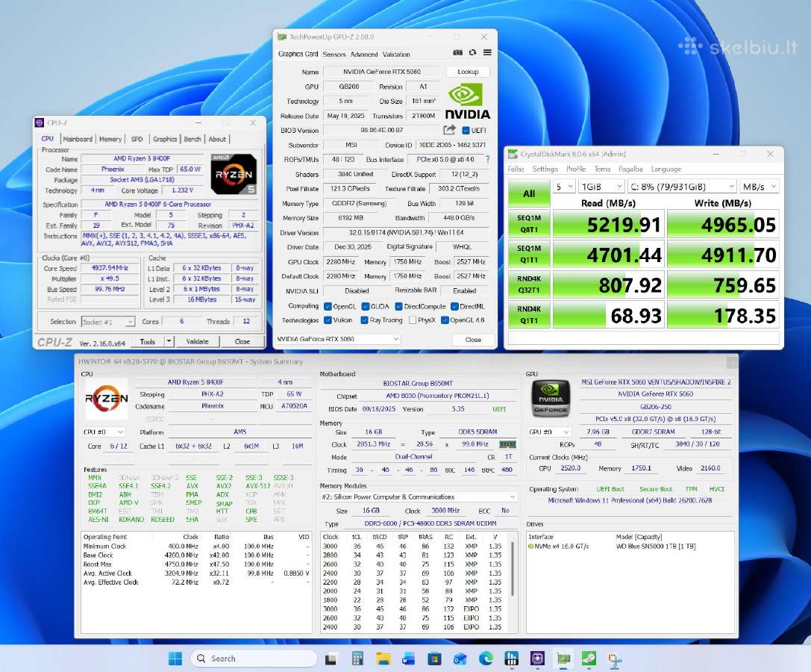Switch to the SPD tab in CPU-Z
Image resolution: width=811 pixels, height=672 pixels.
pyautogui.click(x=137, y=139)
